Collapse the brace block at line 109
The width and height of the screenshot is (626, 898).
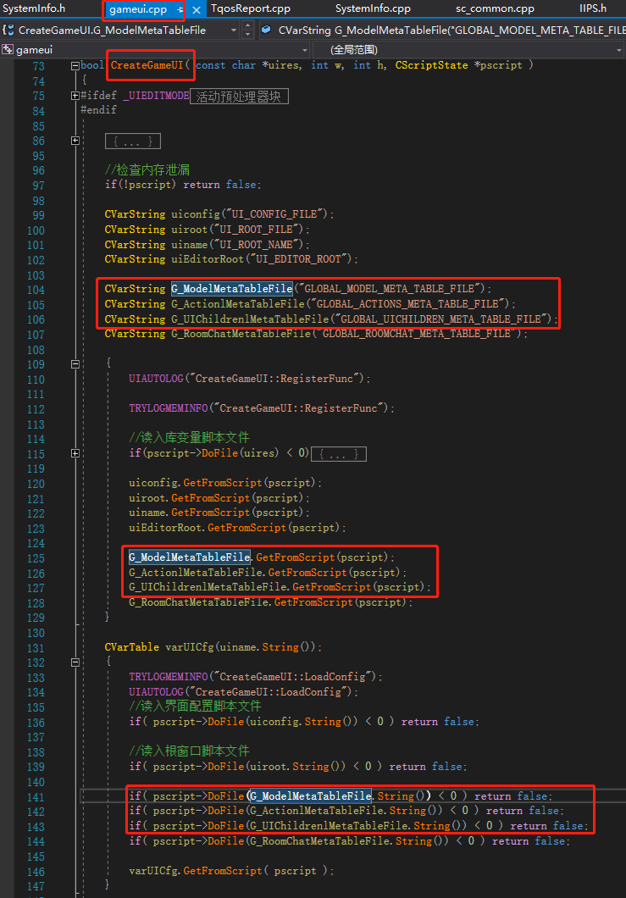tap(75, 364)
